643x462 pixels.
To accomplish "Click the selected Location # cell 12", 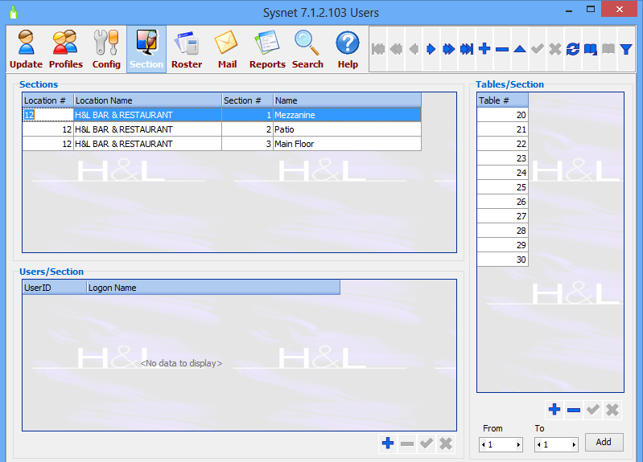I will pyautogui.click(x=48, y=115).
